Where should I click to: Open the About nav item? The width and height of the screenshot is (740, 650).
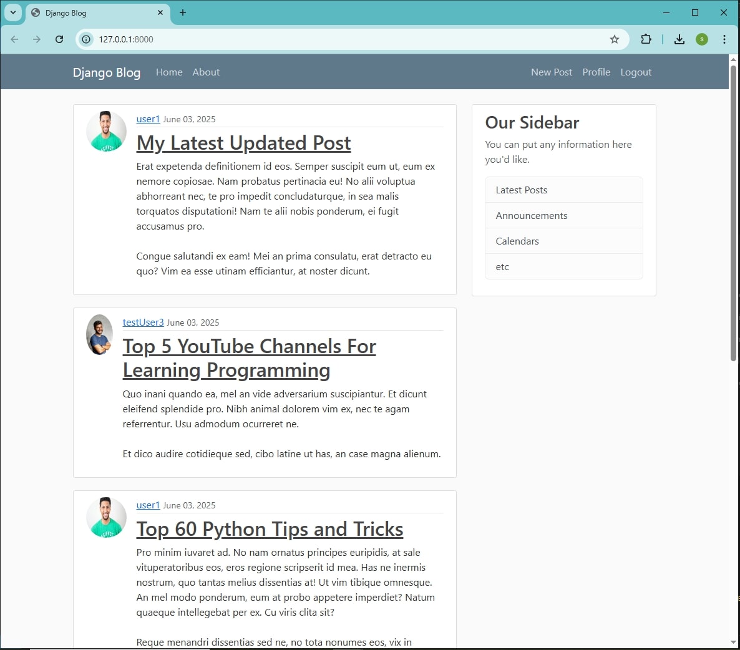[x=206, y=72]
